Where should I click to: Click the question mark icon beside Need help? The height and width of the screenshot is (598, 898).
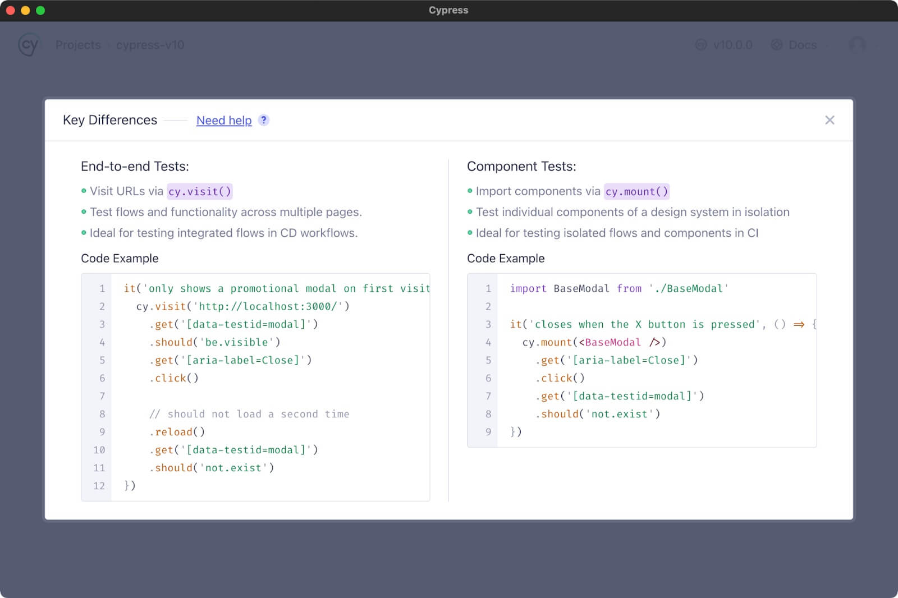pyautogui.click(x=263, y=120)
